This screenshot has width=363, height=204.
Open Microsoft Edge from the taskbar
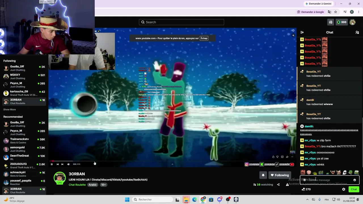pyautogui.click(x=195, y=199)
